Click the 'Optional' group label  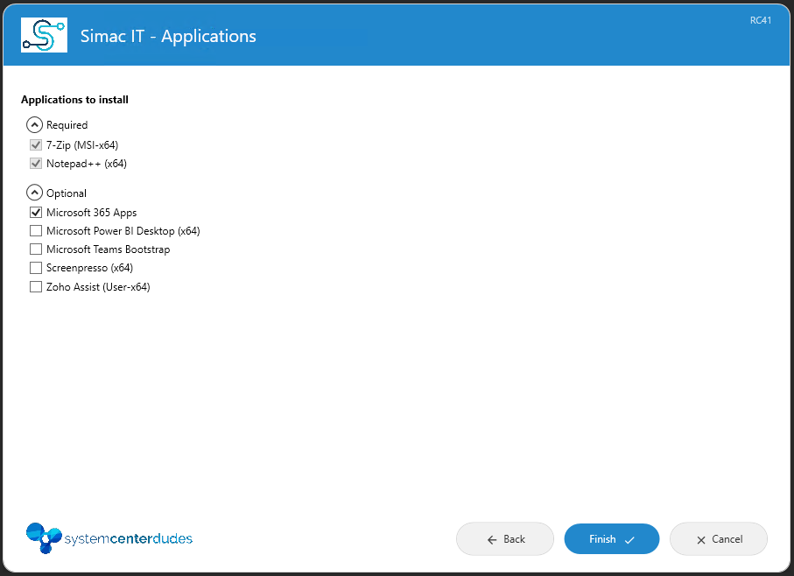coord(67,193)
